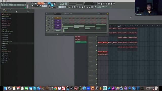Click the transport stop button

37,6
